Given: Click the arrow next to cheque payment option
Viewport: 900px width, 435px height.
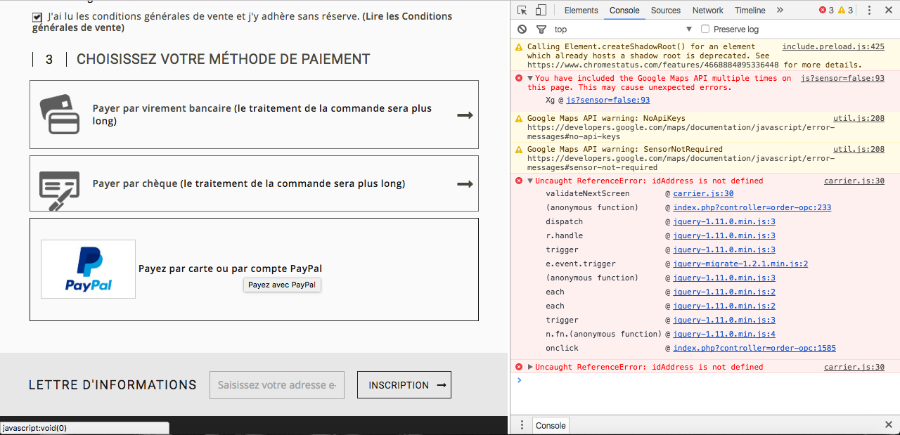Looking at the screenshot, I should click(x=465, y=184).
